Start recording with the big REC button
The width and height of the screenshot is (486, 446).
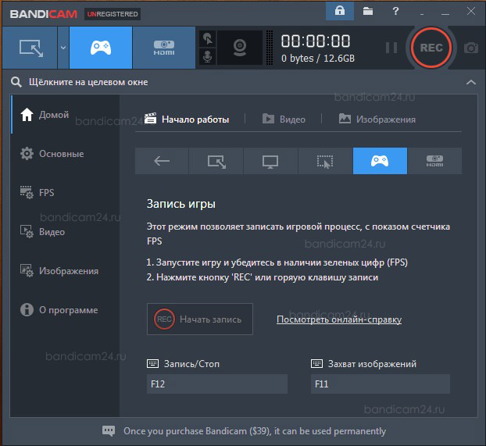431,48
